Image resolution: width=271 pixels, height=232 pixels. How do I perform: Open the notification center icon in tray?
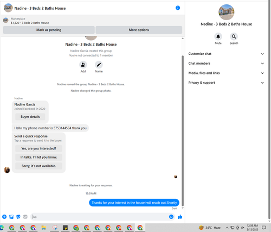point(264,228)
